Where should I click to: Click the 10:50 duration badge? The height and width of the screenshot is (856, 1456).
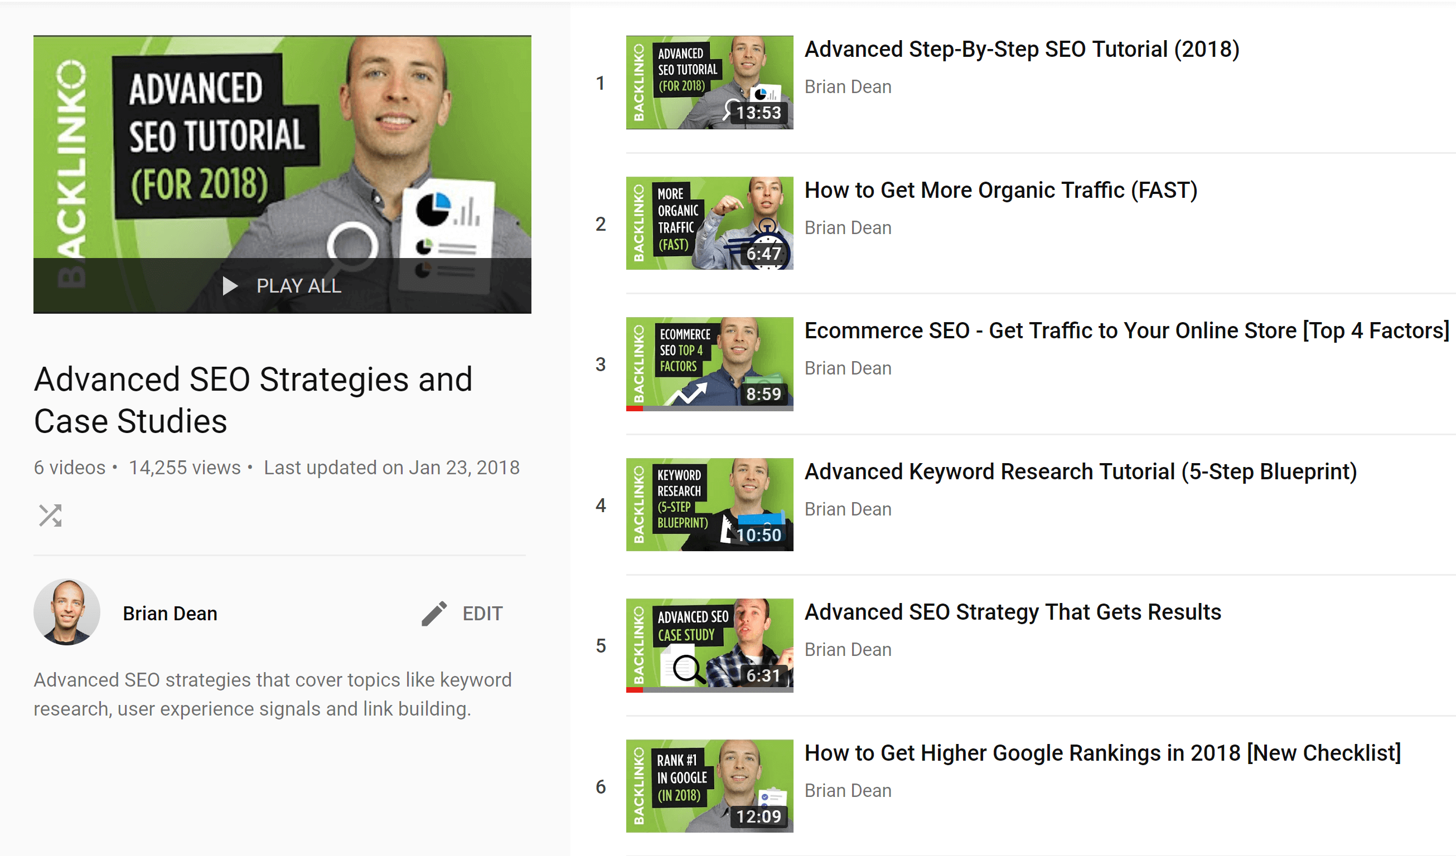pos(758,535)
